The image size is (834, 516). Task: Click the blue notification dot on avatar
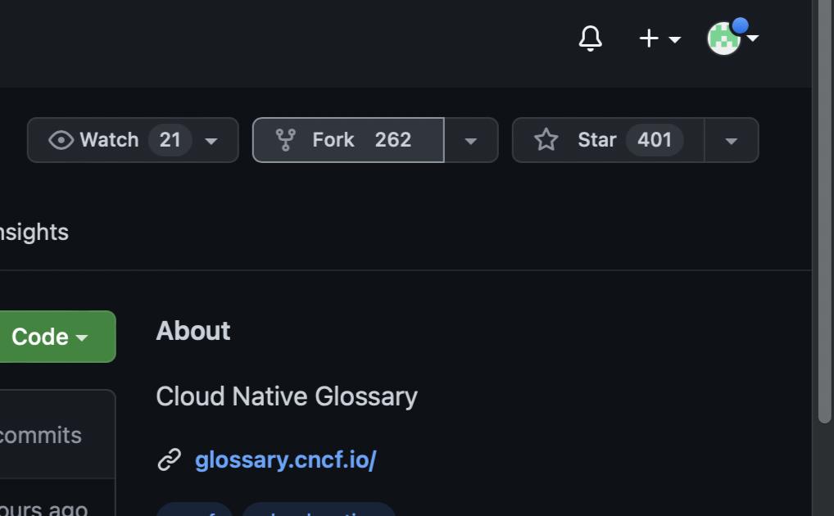tap(740, 25)
